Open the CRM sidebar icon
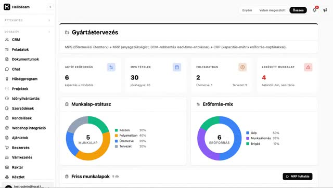The width and height of the screenshot is (333, 188). 7,39
